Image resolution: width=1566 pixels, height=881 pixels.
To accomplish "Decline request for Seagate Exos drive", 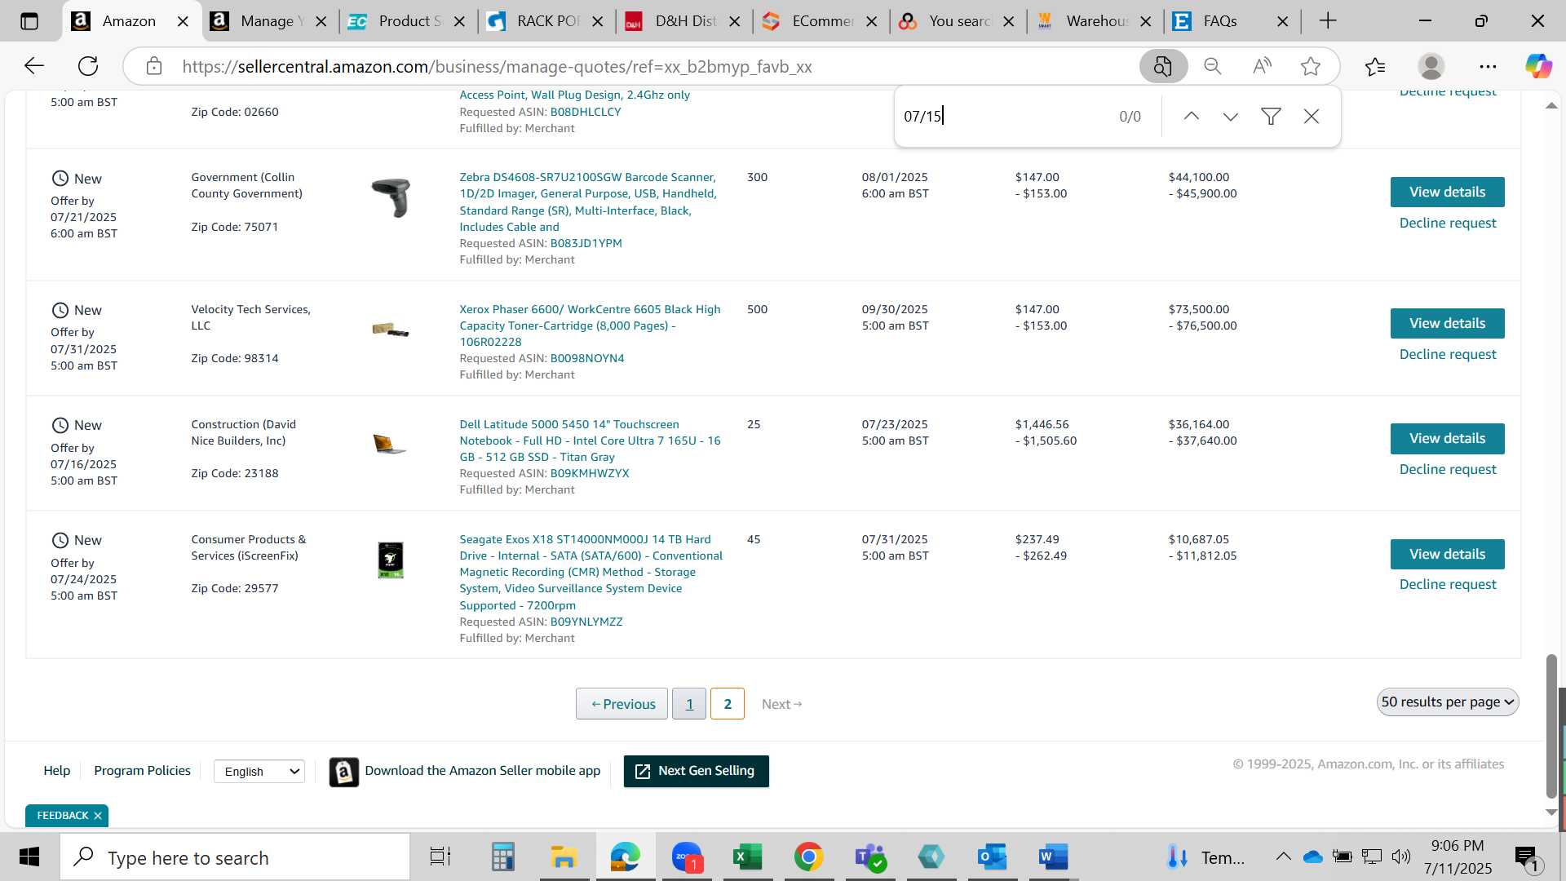I will click(1448, 584).
